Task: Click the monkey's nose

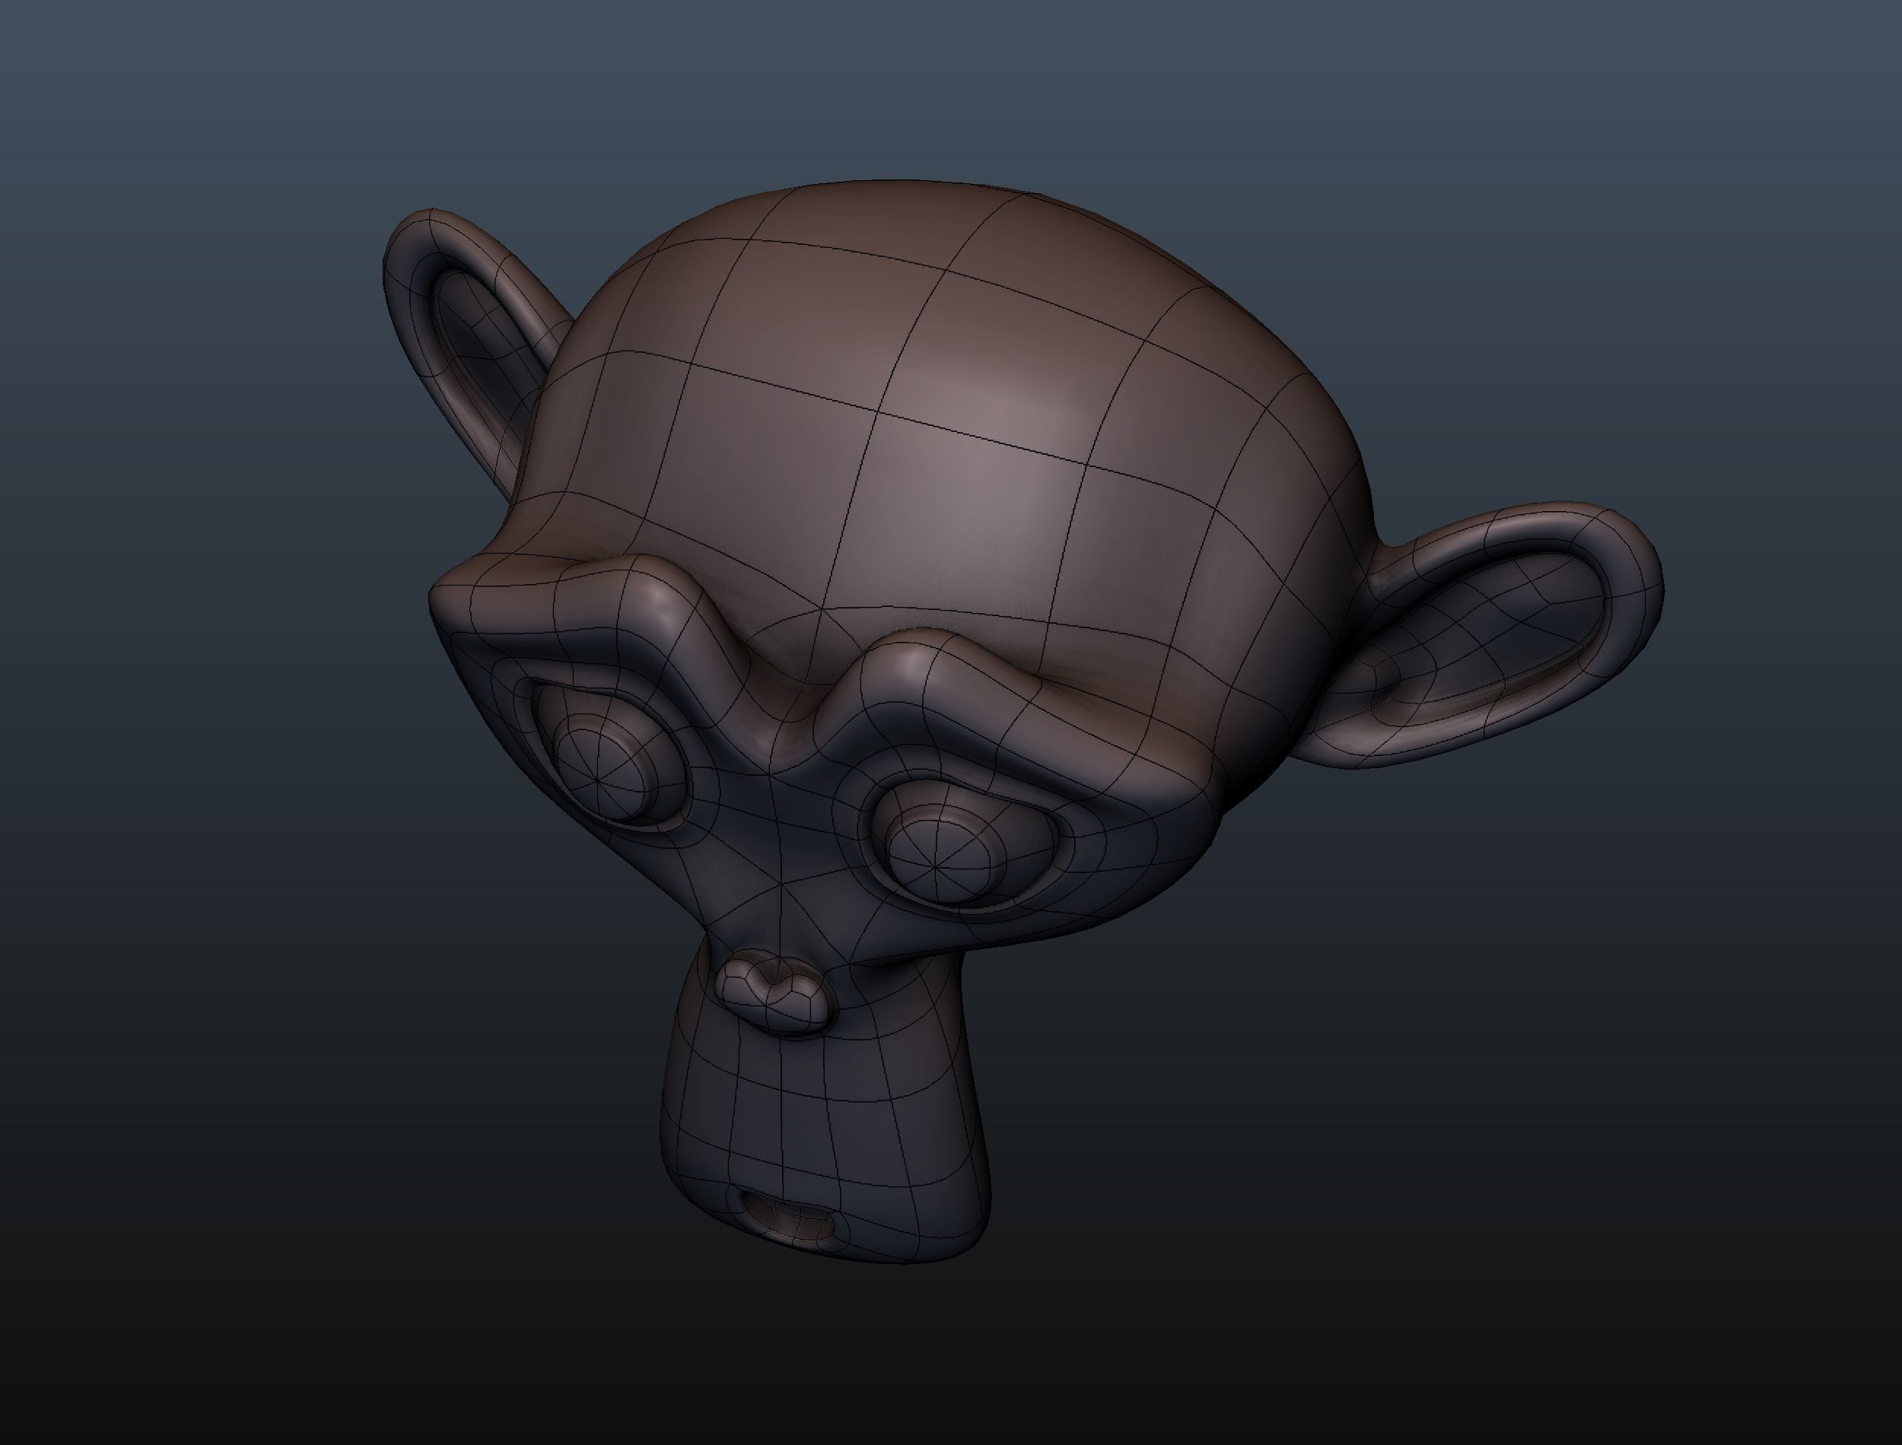Action: 774,992
